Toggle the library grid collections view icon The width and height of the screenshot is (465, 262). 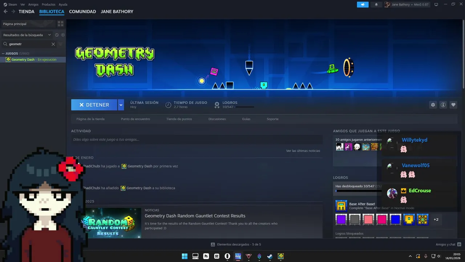click(61, 24)
